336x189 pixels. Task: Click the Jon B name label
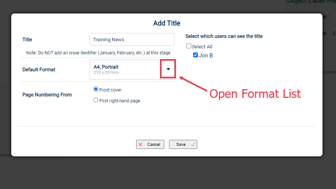tap(206, 55)
